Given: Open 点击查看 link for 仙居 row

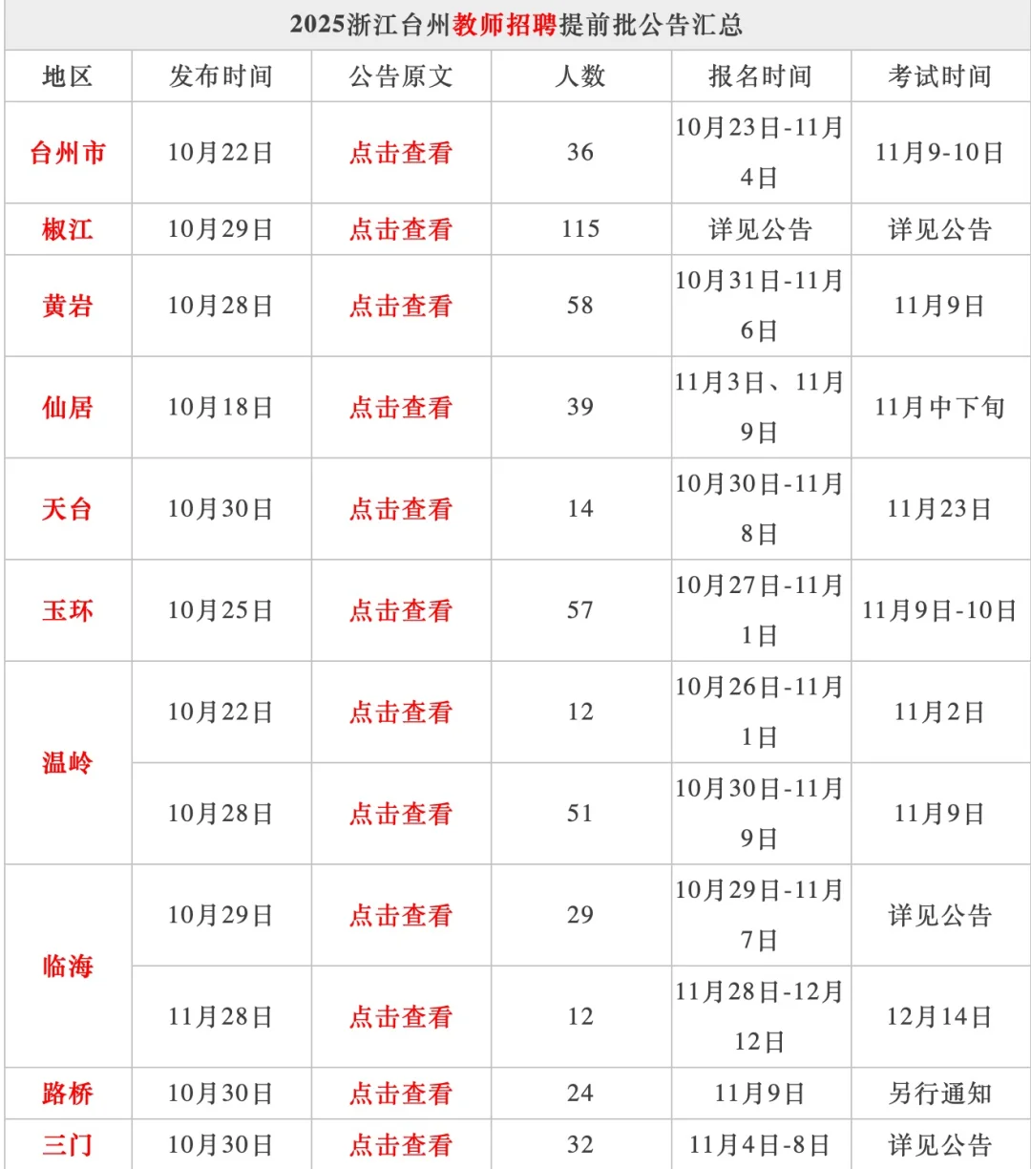Looking at the screenshot, I should pyautogui.click(x=401, y=408).
